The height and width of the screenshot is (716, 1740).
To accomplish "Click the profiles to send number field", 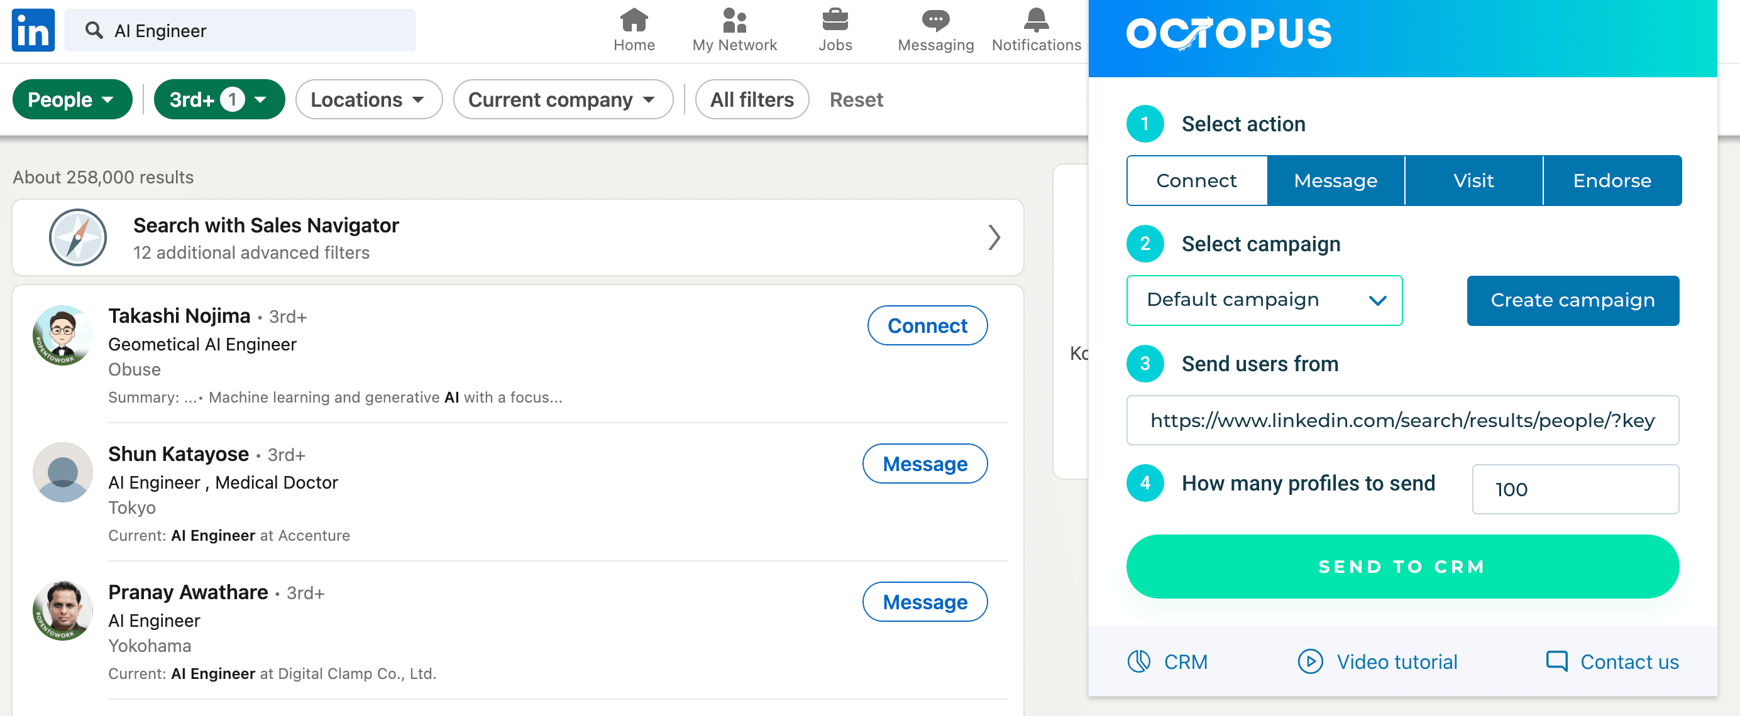I will pyautogui.click(x=1574, y=489).
